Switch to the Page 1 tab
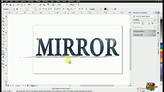This screenshot has height=92, width=164. (x=33, y=86)
